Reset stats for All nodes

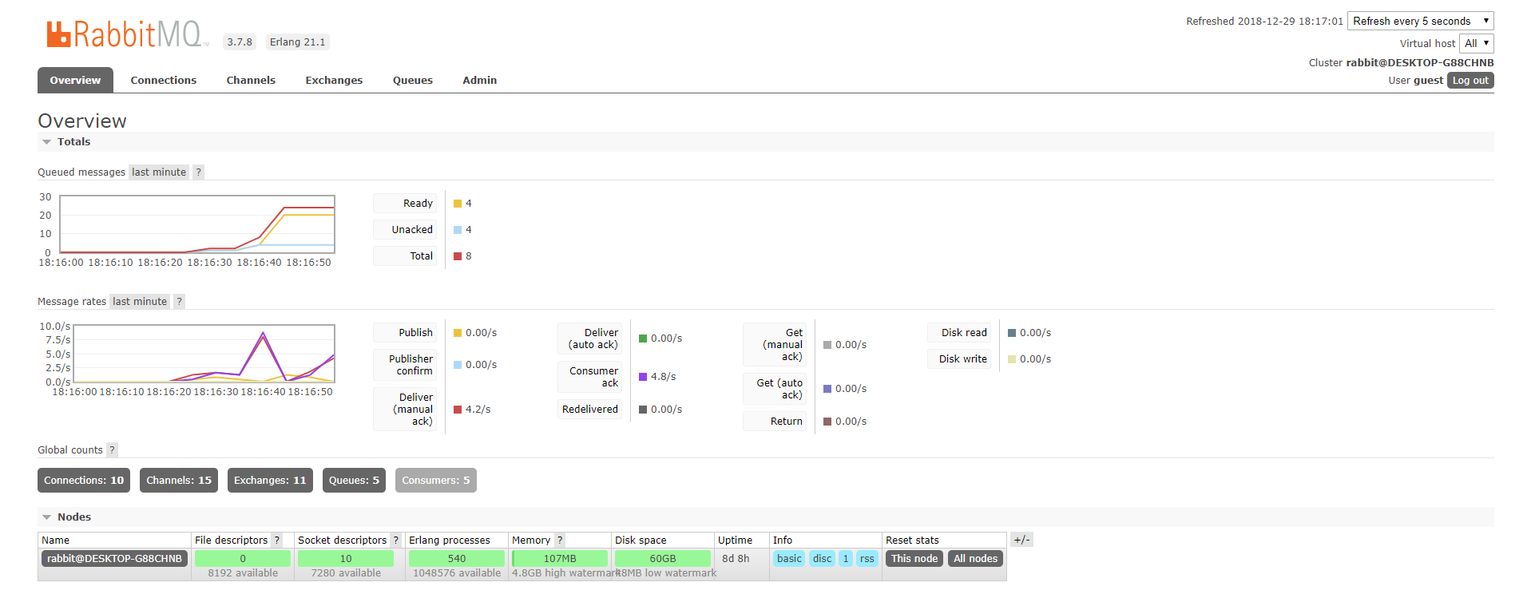(x=976, y=559)
